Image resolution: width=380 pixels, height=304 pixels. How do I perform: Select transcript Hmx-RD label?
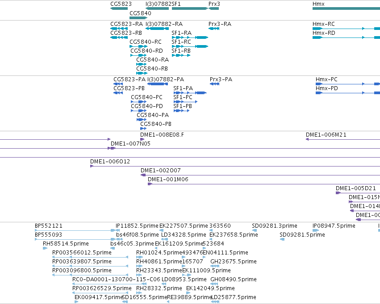click(324, 33)
